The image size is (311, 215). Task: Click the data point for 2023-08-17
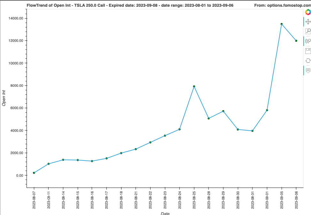(106, 159)
